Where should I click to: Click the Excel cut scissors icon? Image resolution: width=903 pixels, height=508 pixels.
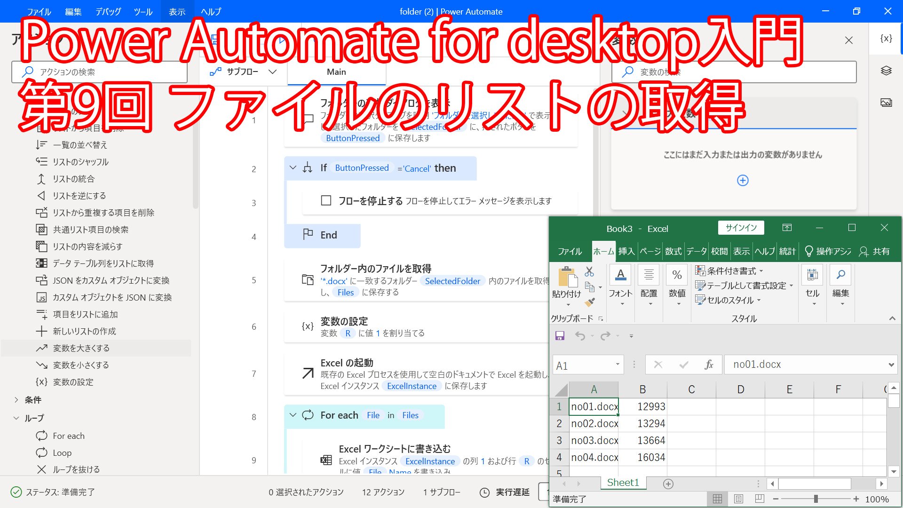589,272
